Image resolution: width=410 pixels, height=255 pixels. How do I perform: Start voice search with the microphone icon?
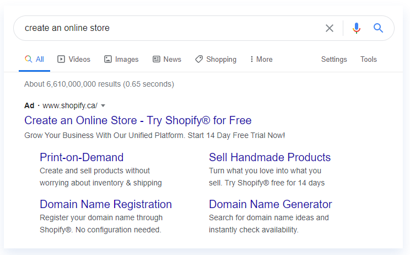click(x=357, y=28)
